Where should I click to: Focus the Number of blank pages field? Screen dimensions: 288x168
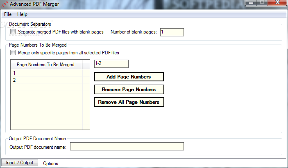pyautogui.click(x=172, y=32)
